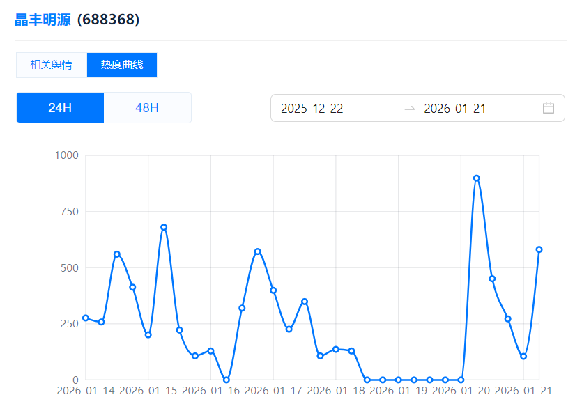Edit the end date 2026-01-21 field

coord(454,108)
